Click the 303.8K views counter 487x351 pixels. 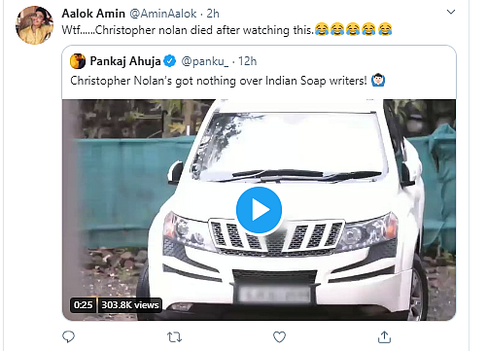click(130, 305)
